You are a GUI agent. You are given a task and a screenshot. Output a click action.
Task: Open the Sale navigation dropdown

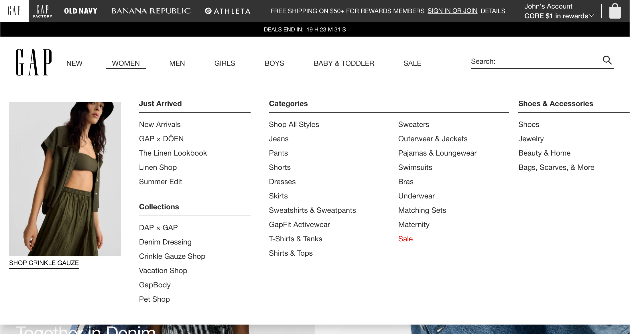[412, 63]
